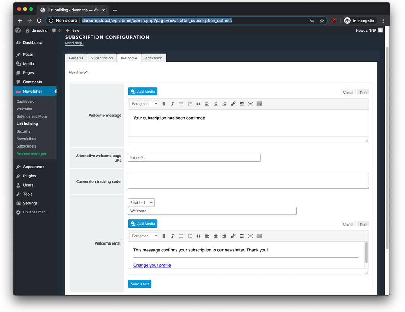This screenshot has height=312, width=405.
Task: Insert Read More tag in Welcome message editor
Action: (x=242, y=104)
